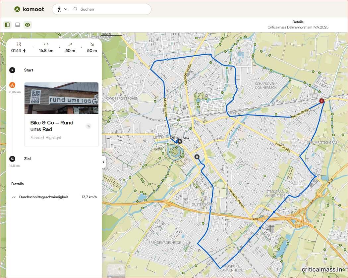The height and width of the screenshot is (278, 348).
Task: Click the Durchschnittsgeschwindigkeit detail row
Action: click(x=54, y=197)
